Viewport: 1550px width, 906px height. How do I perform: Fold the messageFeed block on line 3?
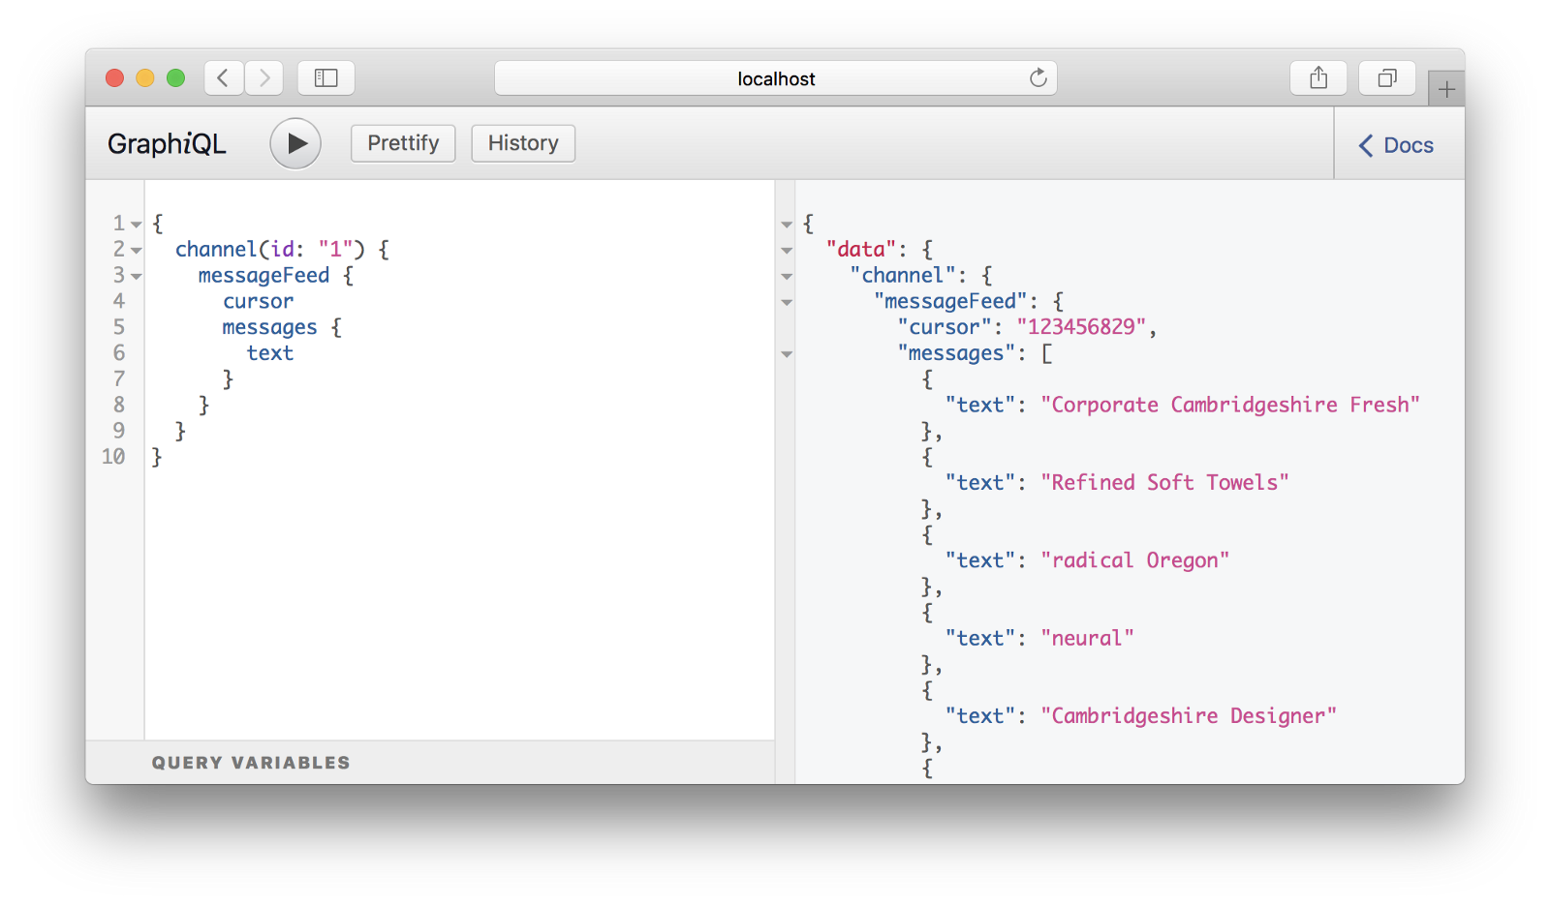[x=137, y=277]
